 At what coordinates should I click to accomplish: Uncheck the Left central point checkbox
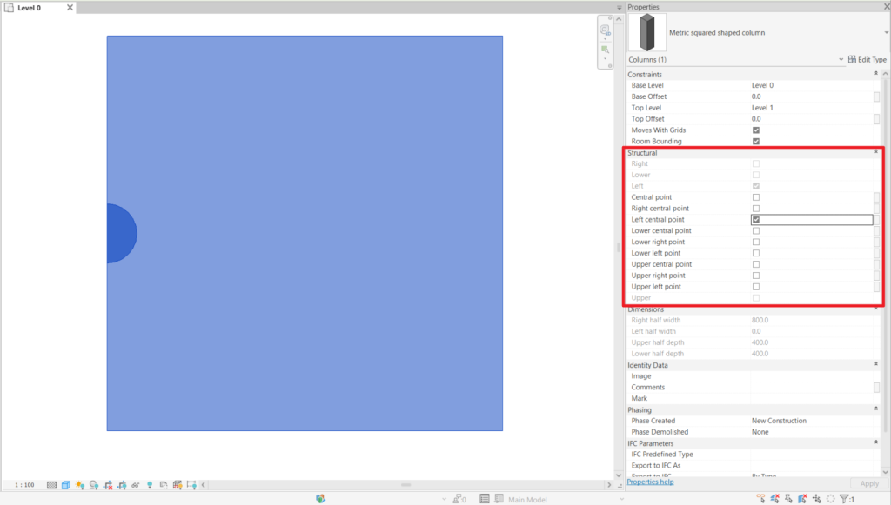pyautogui.click(x=755, y=220)
